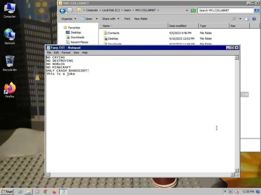Open the Recycle Bin desktop icon
Screen dimensions: 261x195
[10, 63]
